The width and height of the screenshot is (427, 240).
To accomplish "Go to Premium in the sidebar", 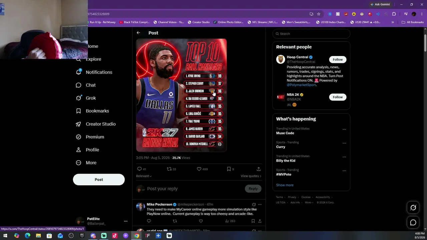I will pos(90,137).
